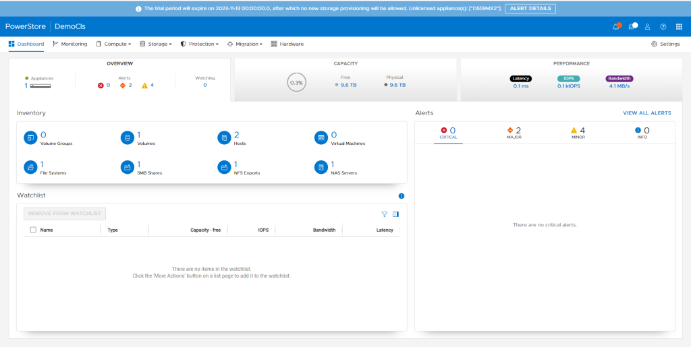The height and width of the screenshot is (347, 691).
Task: Open the watchlist column chooser icon
Action: pos(396,214)
